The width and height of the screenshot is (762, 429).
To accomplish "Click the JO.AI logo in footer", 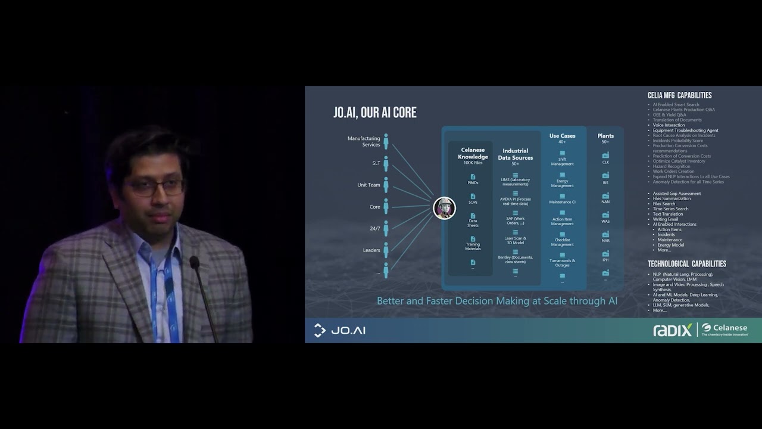I will point(340,330).
